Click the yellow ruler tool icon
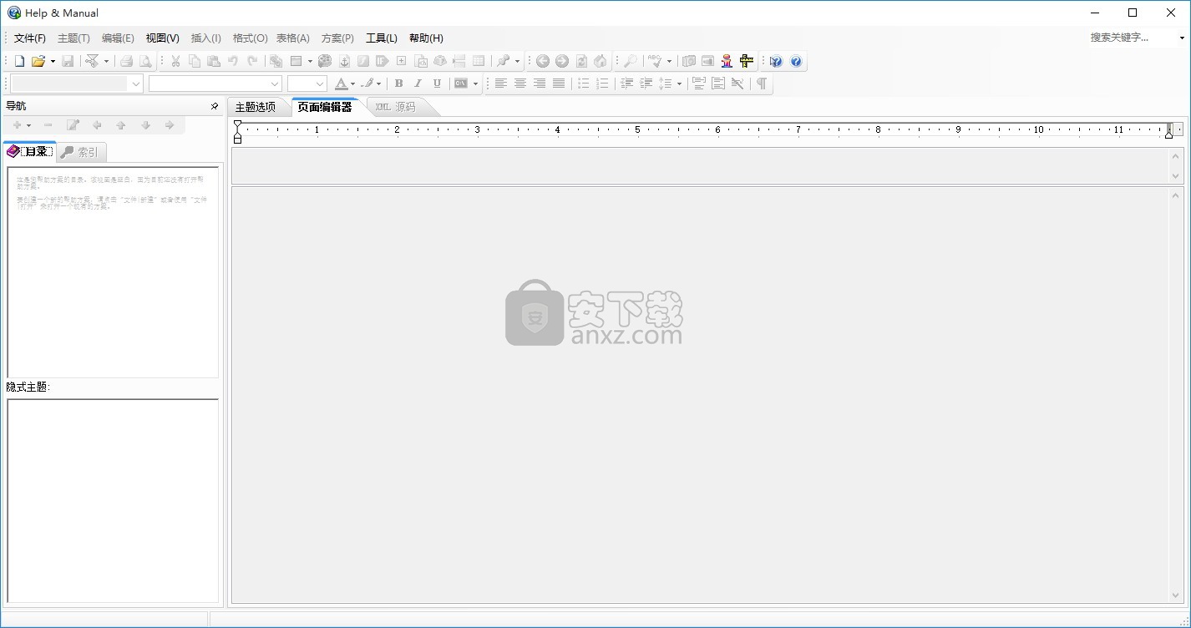The width and height of the screenshot is (1191, 628). coord(746,61)
